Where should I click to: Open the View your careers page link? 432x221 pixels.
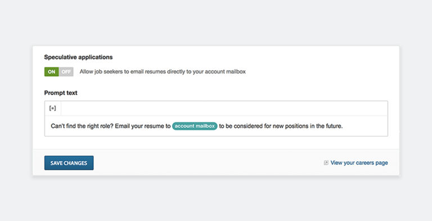coord(359,163)
